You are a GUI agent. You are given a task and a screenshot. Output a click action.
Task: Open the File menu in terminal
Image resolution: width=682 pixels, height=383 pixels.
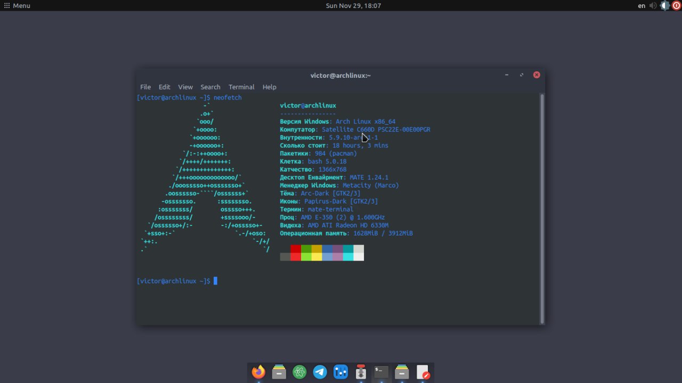tap(145, 87)
